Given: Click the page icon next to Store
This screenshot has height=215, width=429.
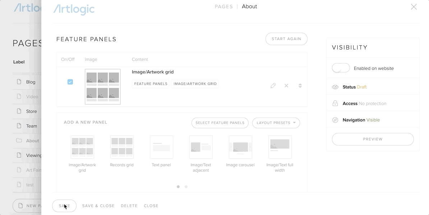Looking at the screenshot, I should [19, 111].
